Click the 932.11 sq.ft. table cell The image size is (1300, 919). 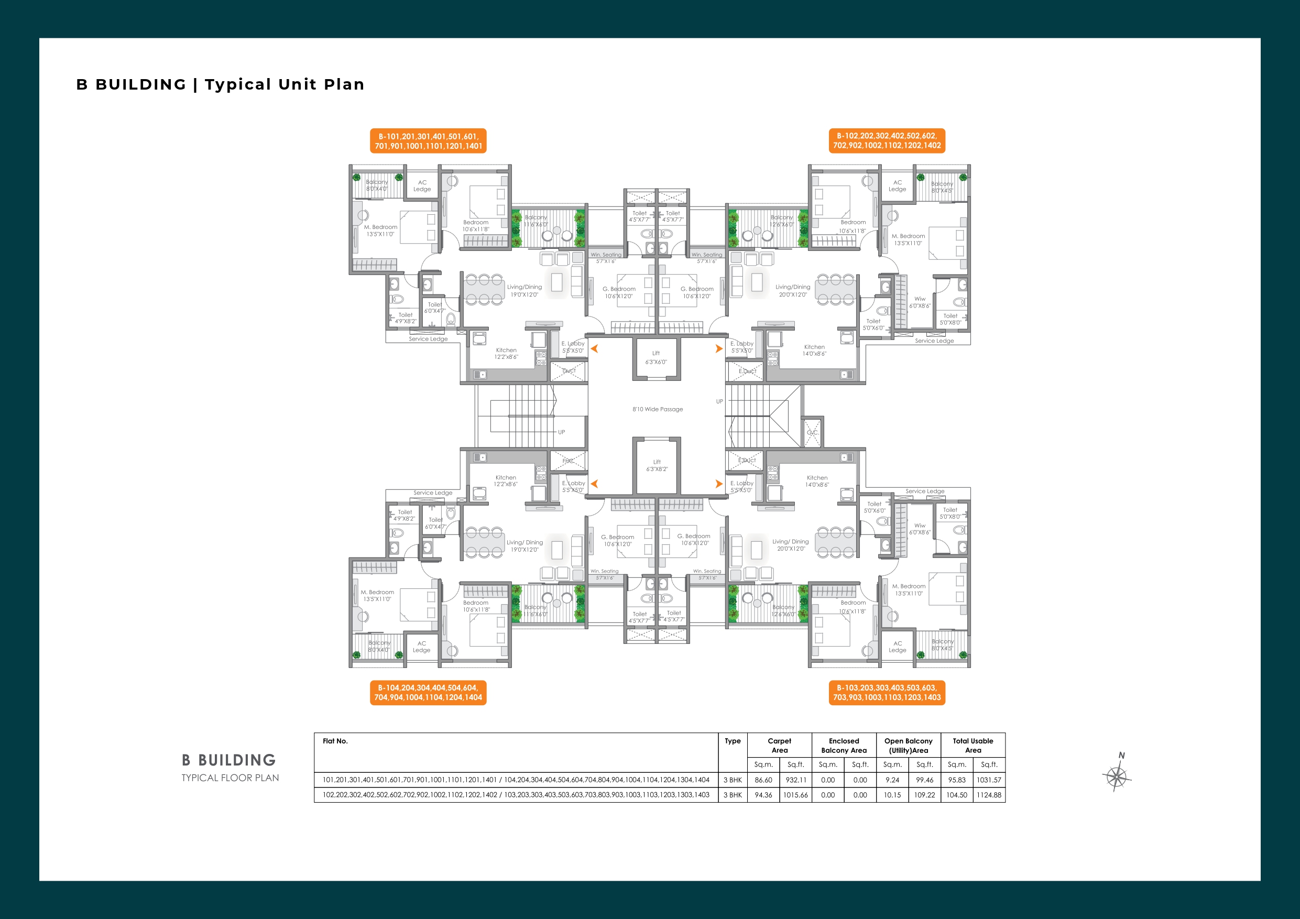coord(795,780)
